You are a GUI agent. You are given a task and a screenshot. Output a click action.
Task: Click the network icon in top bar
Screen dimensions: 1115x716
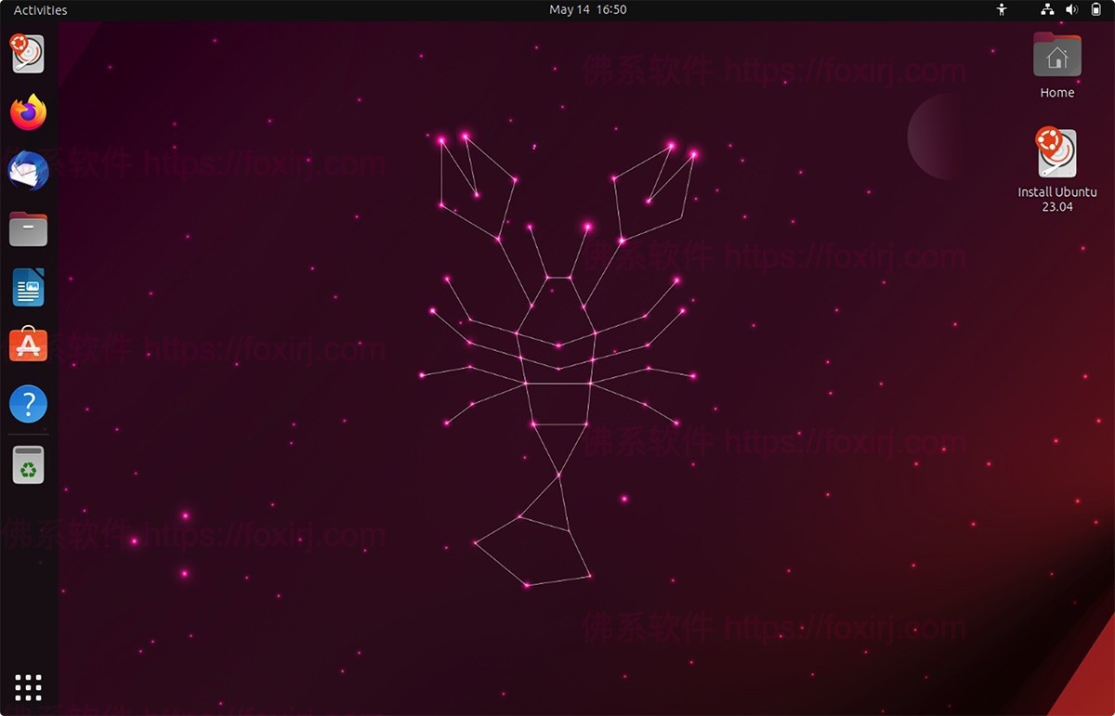pos(1047,10)
